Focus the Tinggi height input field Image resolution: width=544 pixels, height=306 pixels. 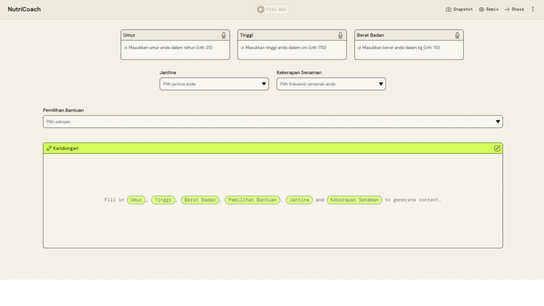click(x=292, y=48)
